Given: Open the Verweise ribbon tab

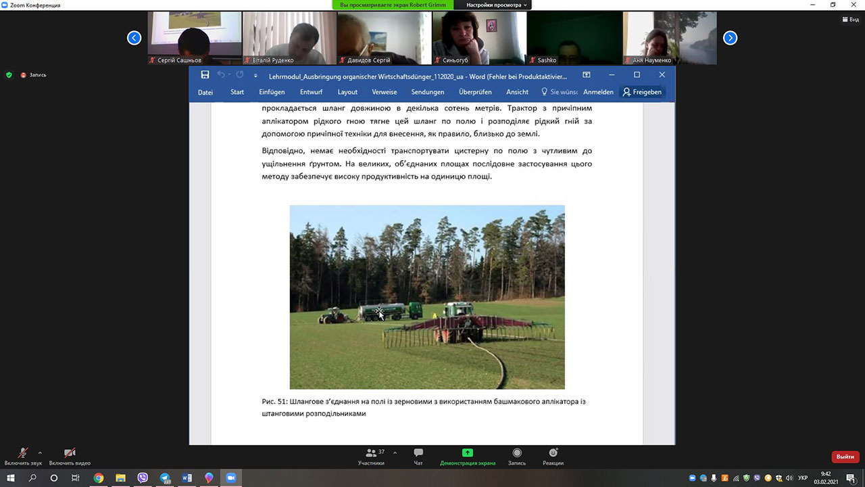Looking at the screenshot, I should point(385,92).
